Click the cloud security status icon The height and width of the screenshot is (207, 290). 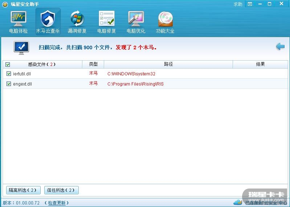pyautogui.click(x=237, y=202)
